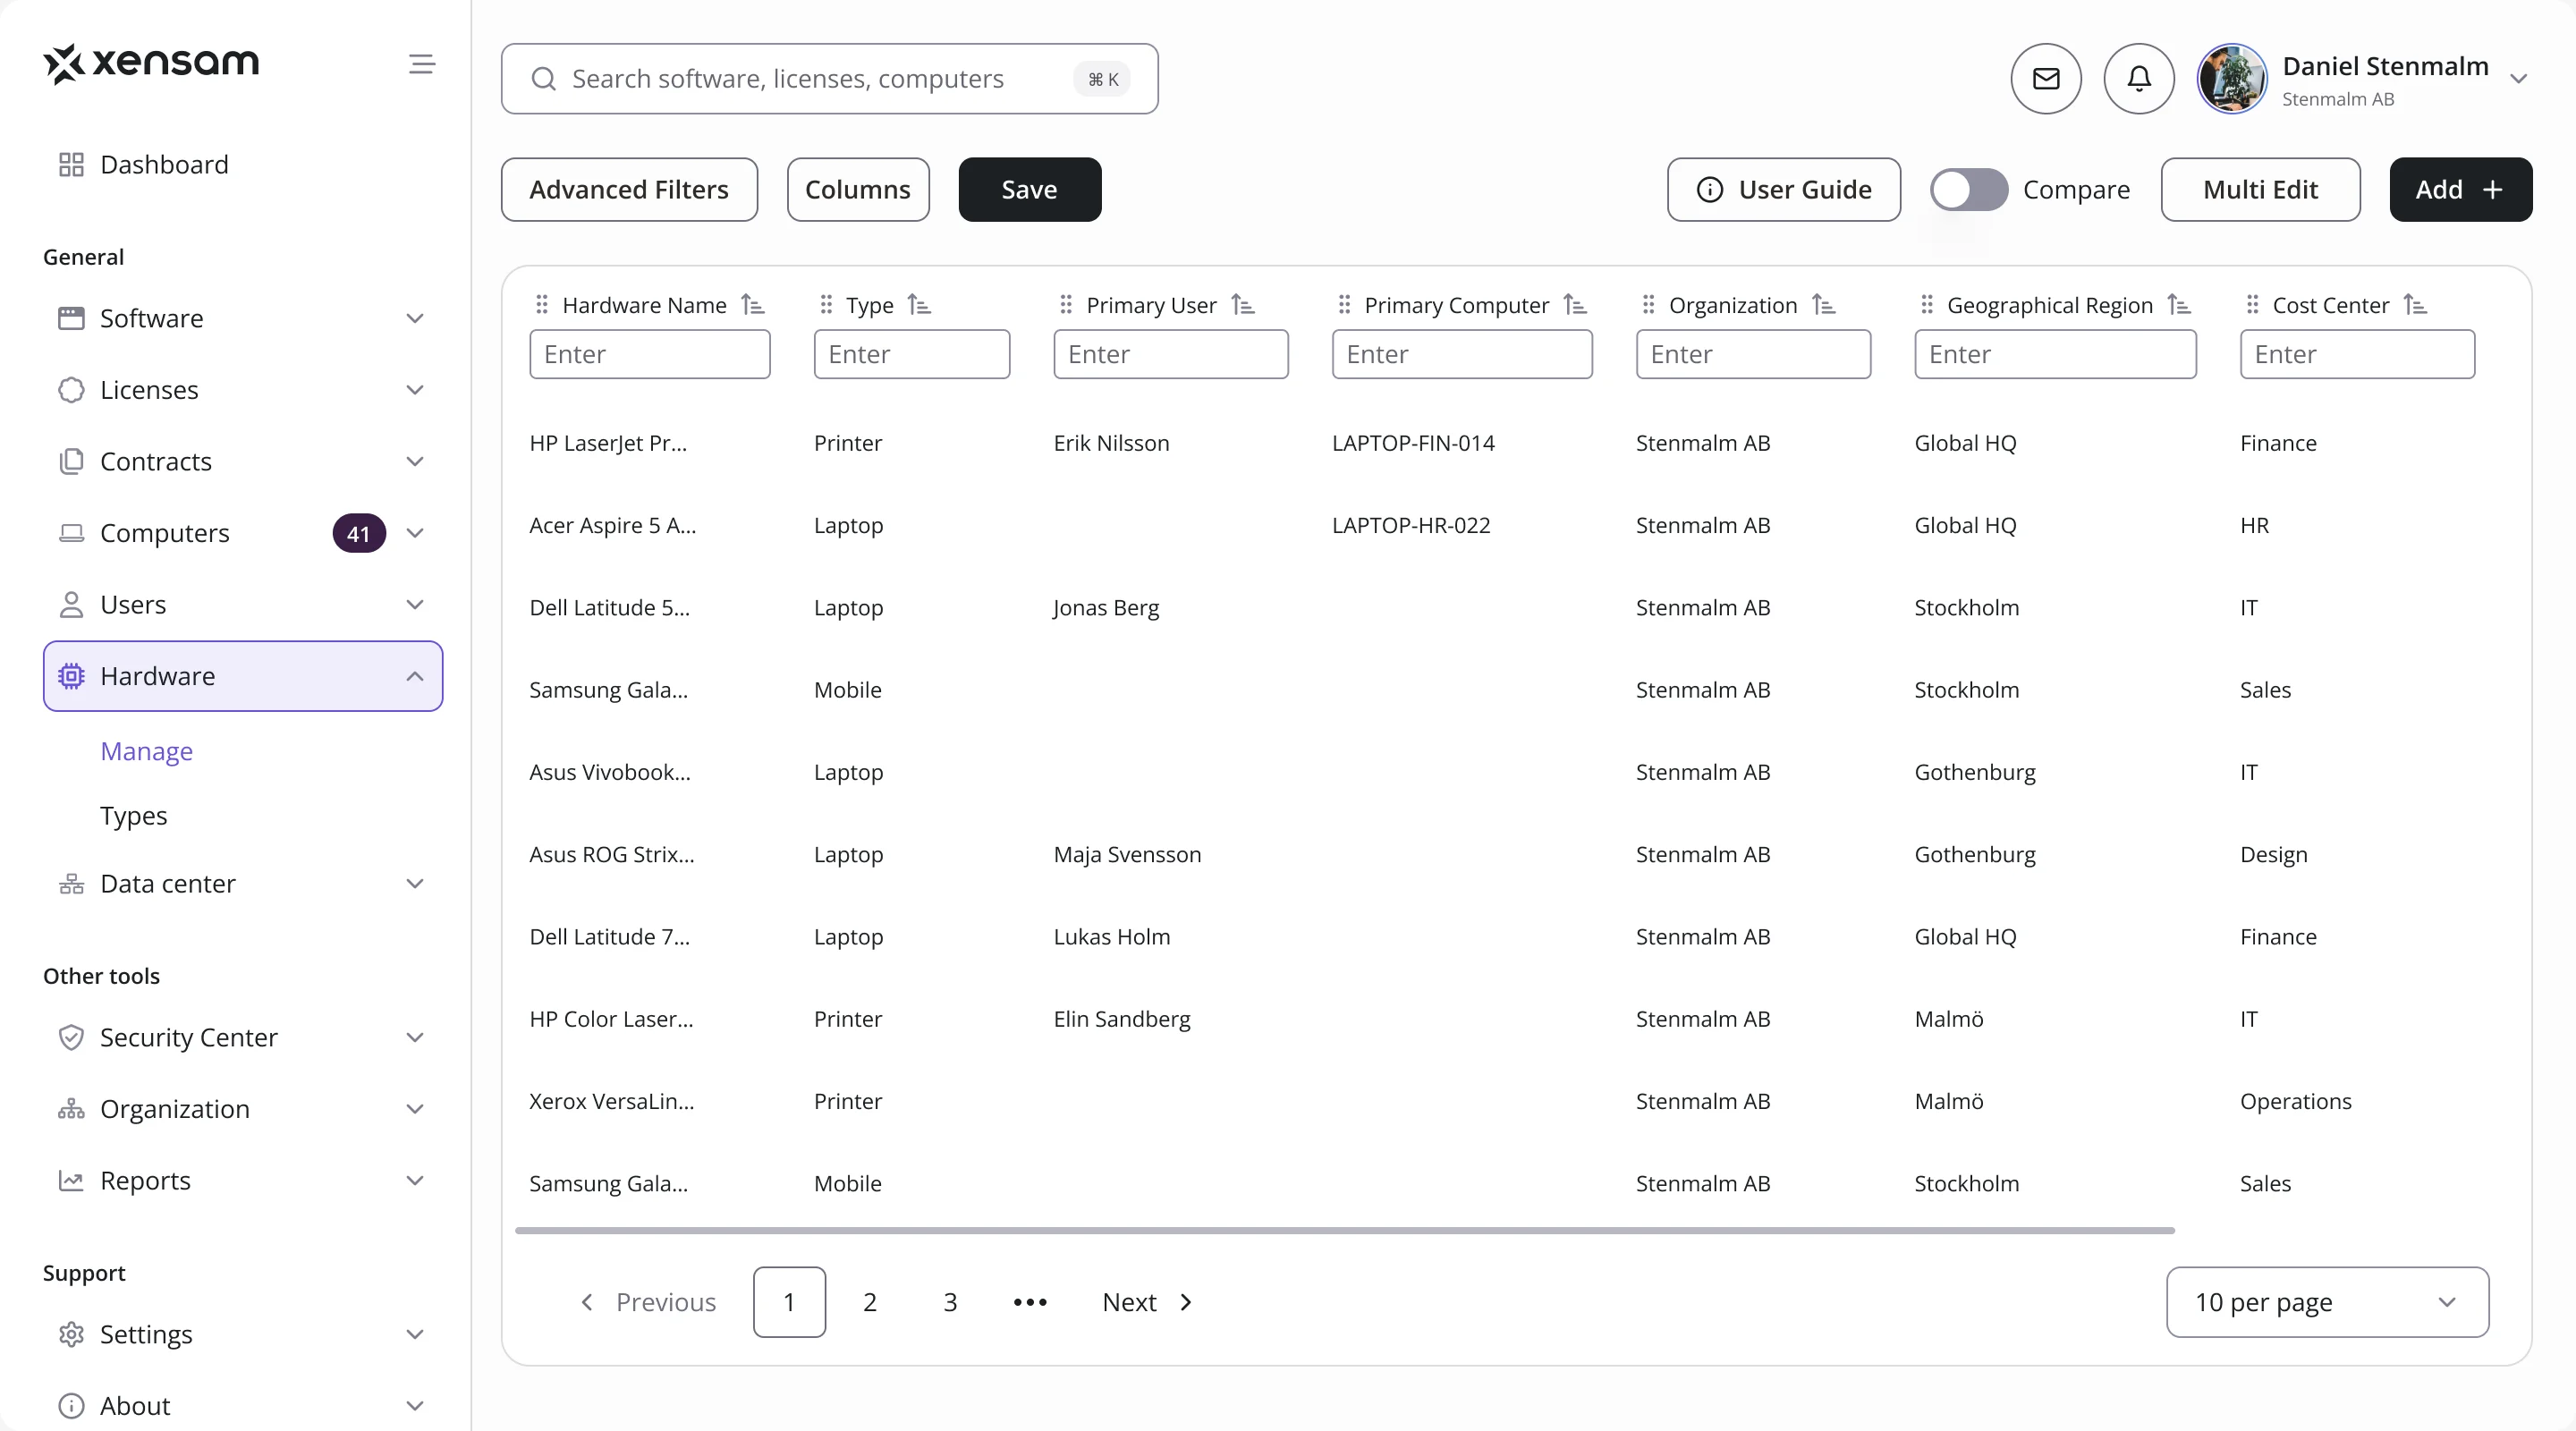This screenshot has height=1431, width=2576.
Task: Open the Settings menu item
Action: click(243, 1334)
